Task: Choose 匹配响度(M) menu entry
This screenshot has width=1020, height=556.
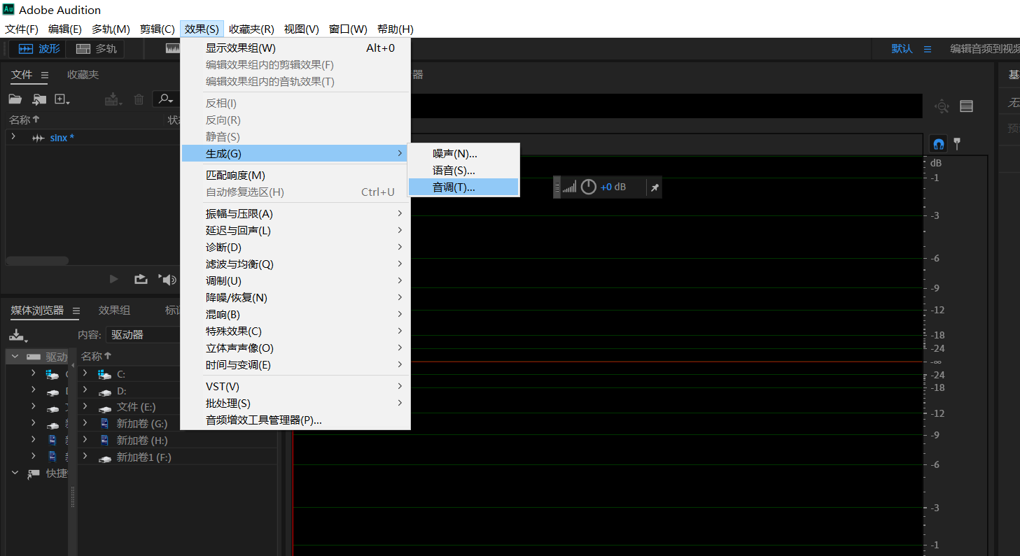Action: tap(295, 176)
